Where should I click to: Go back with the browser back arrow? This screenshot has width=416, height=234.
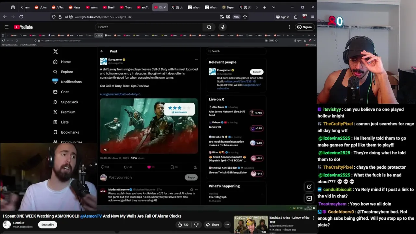pos(5,17)
